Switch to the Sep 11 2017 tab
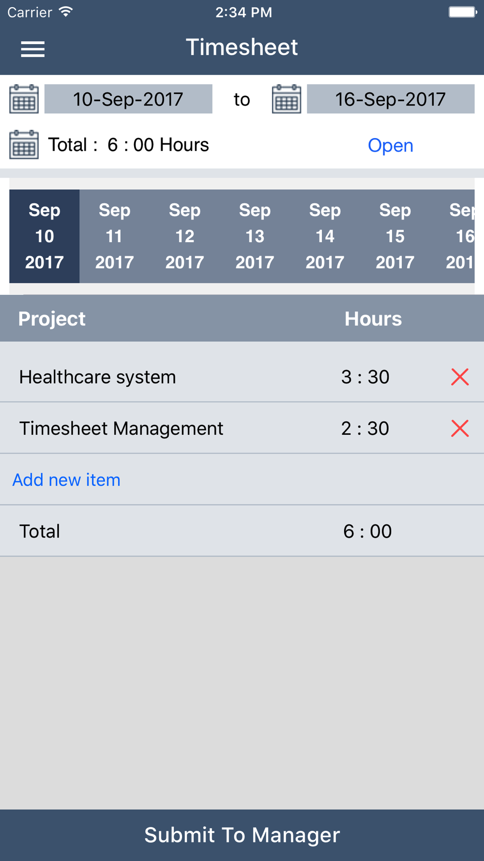The width and height of the screenshot is (484, 861). pyautogui.click(x=115, y=236)
